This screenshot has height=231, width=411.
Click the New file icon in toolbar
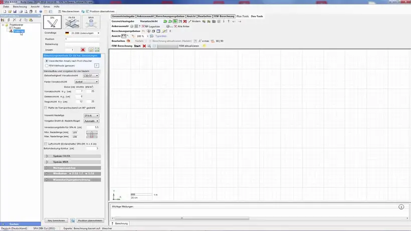(x=5, y=11)
